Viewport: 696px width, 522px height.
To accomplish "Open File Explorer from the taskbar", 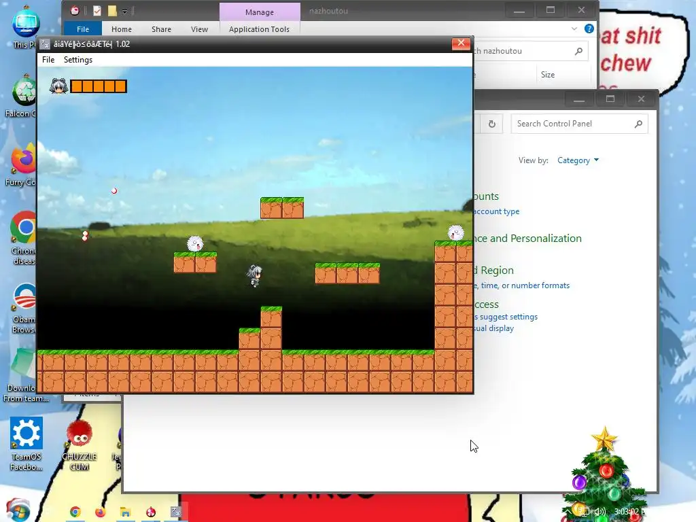I will tap(126, 512).
